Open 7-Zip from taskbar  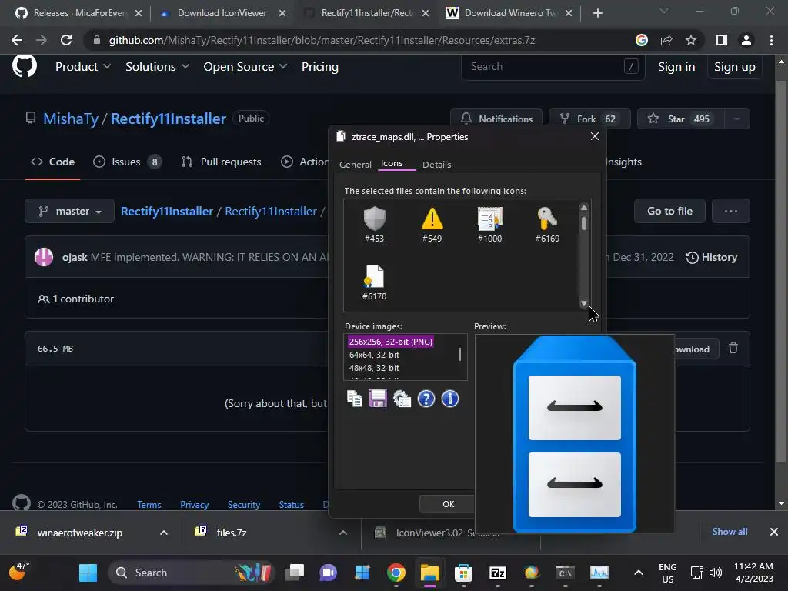point(498,573)
